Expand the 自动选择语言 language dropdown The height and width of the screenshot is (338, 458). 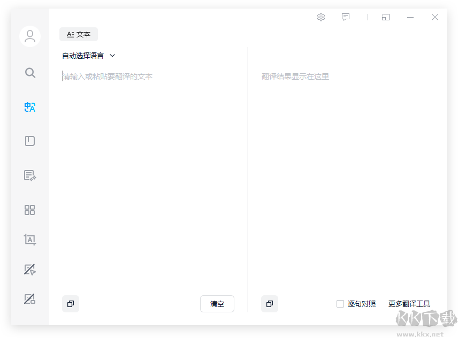88,56
